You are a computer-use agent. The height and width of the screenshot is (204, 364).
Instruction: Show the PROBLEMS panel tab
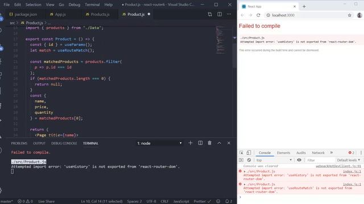coord(19,143)
